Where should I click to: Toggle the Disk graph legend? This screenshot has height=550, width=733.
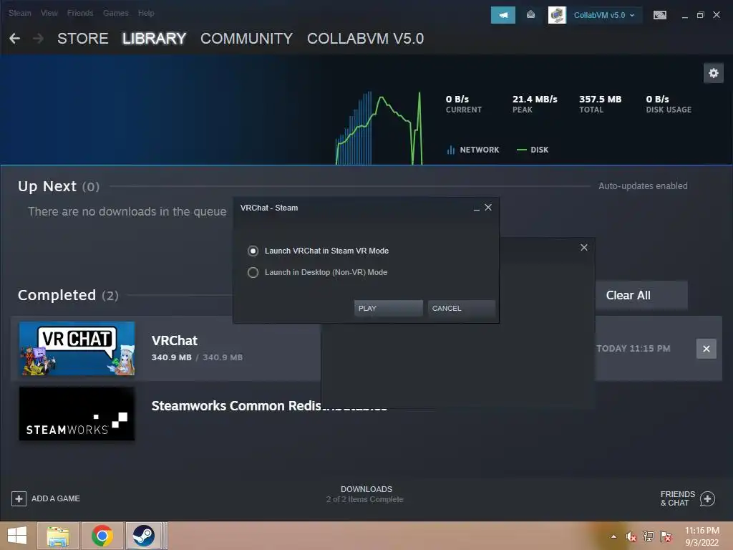click(533, 150)
